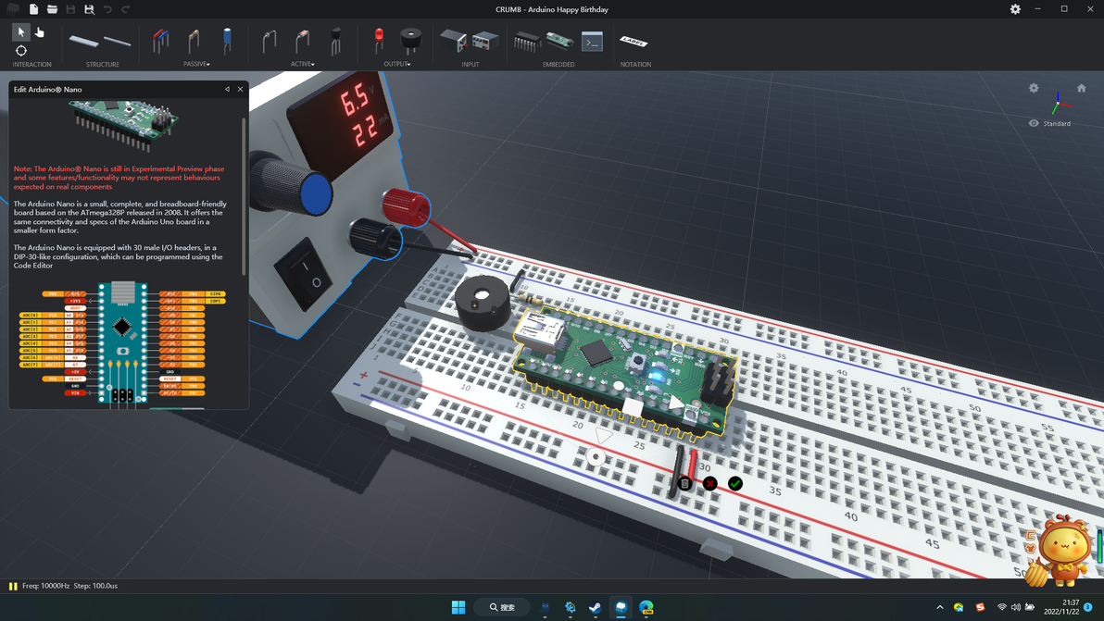Reset camera with the home button
This screenshot has height=621, width=1104.
(x=1081, y=88)
